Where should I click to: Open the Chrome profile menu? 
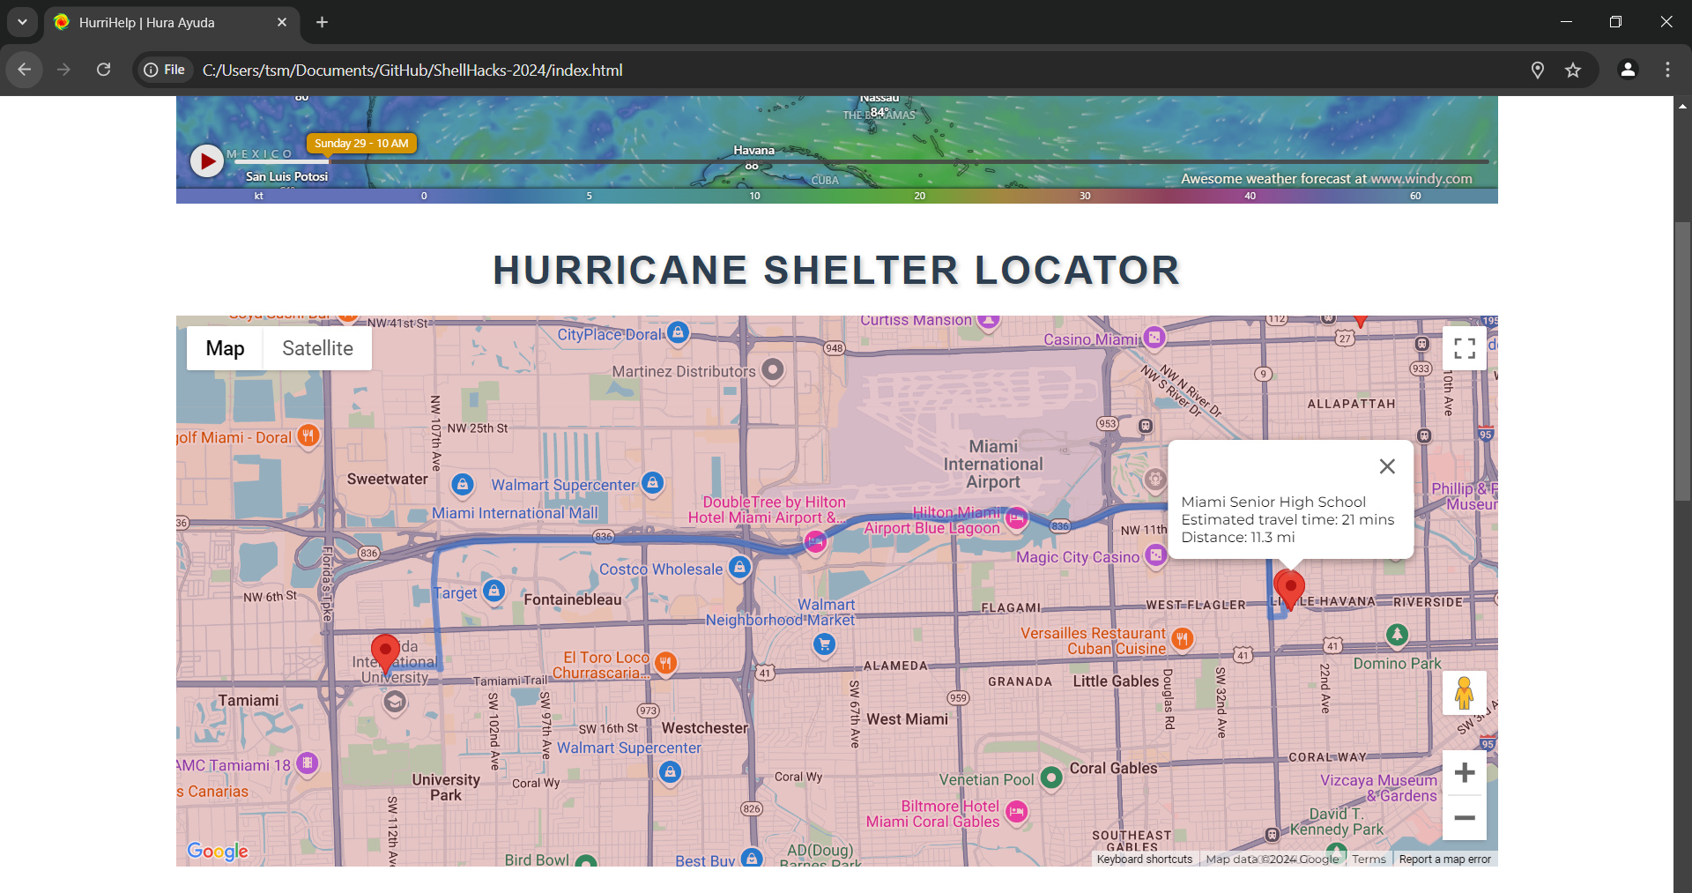1628,70
